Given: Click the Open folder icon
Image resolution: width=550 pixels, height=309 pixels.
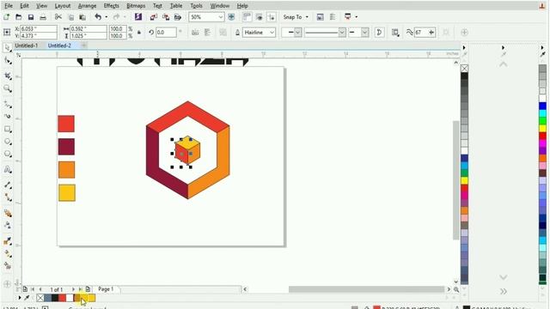Looking at the screenshot, I should click(x=19, y=17).
